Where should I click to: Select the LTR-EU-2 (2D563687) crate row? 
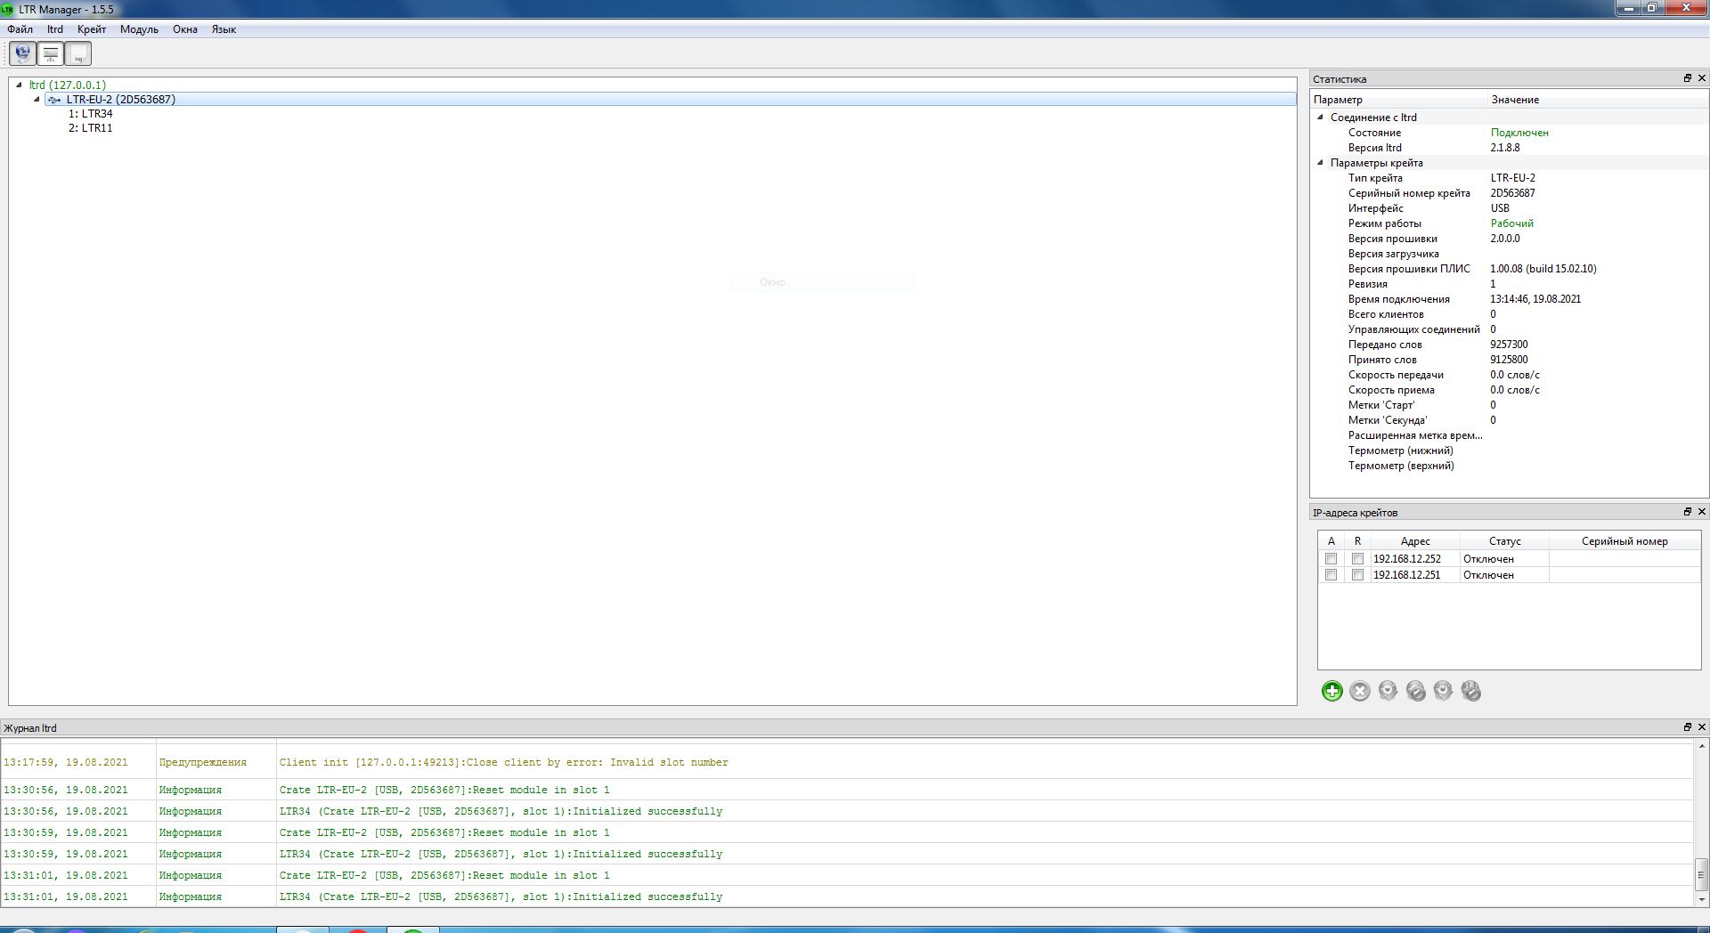pyautogui.click(x=670, y=100)
